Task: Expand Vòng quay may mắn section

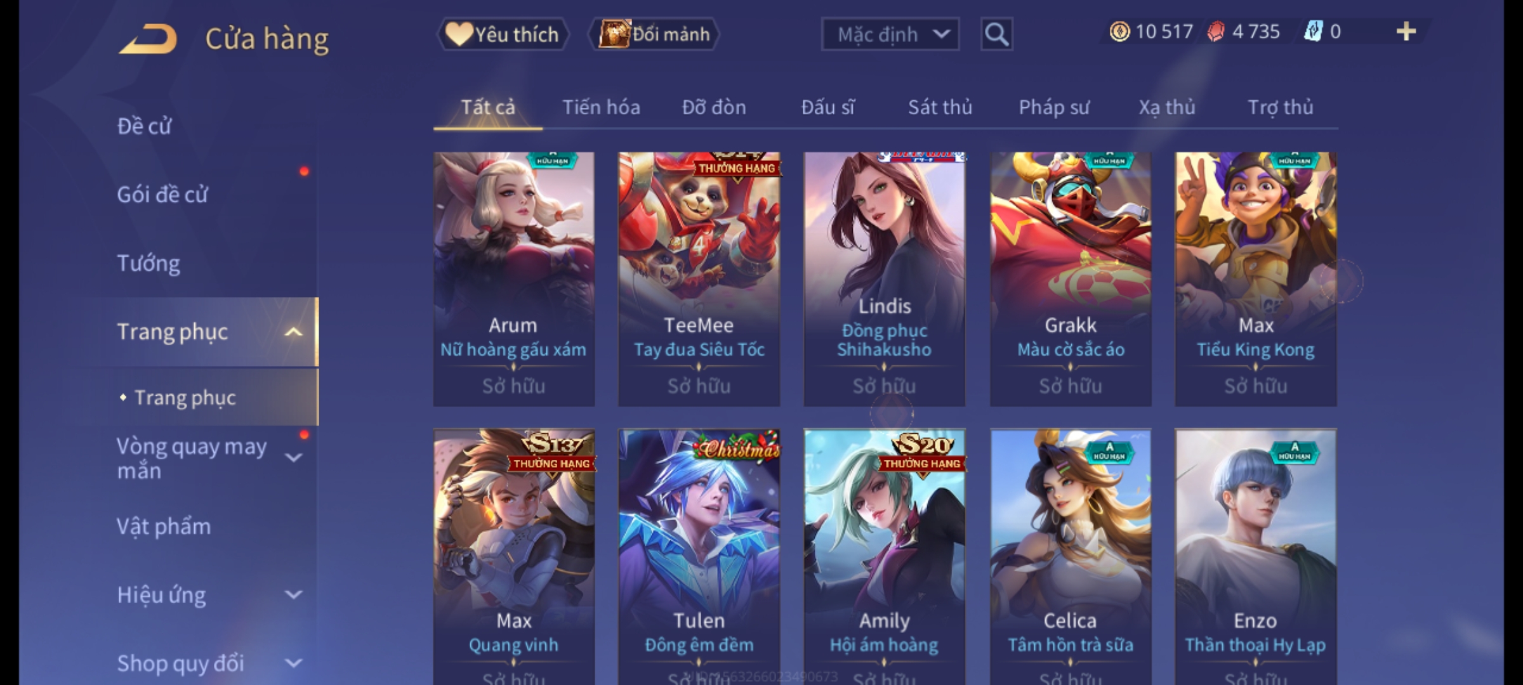Action: (x=293, y=457)
